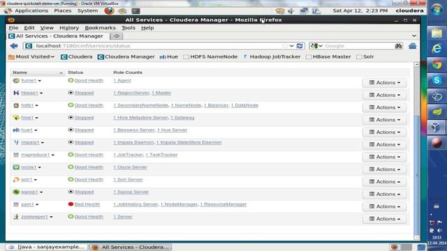Open Actions dropdown for hdfs1 row
This screenshot has height=251, width=447.
385,107
